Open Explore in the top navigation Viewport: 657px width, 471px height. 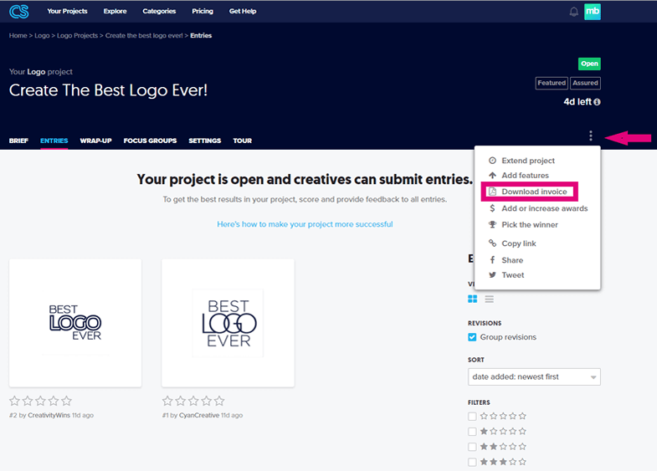coord(115,11)
